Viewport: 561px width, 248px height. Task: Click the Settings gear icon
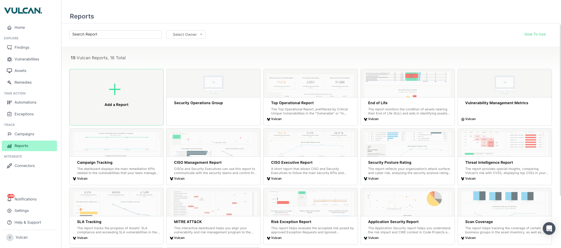[x=9, y=211]
